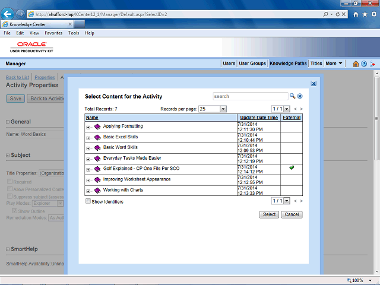Go back with the browser Back arrow
Viewport: 380px width, 285px height.
[7, 14]
